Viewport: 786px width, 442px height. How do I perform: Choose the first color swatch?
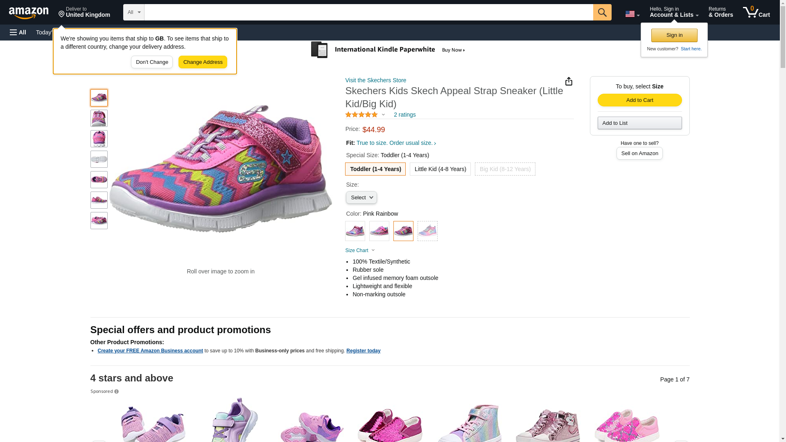tap(355, 231)
